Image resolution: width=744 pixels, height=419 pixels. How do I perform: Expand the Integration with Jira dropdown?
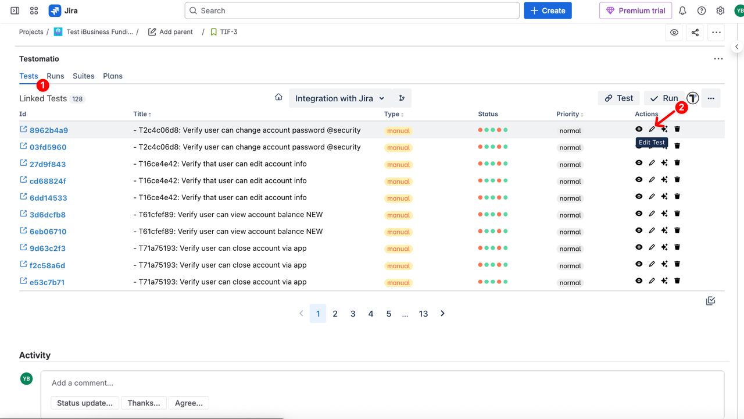[x=339, y=98]
